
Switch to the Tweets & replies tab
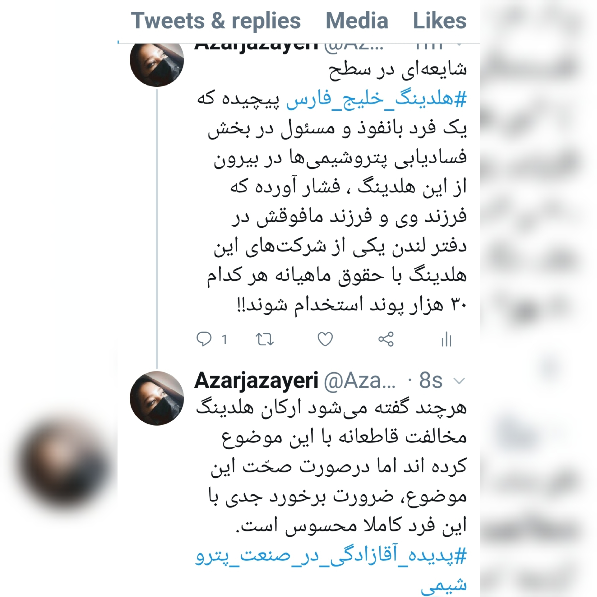[x=216, y=21]
